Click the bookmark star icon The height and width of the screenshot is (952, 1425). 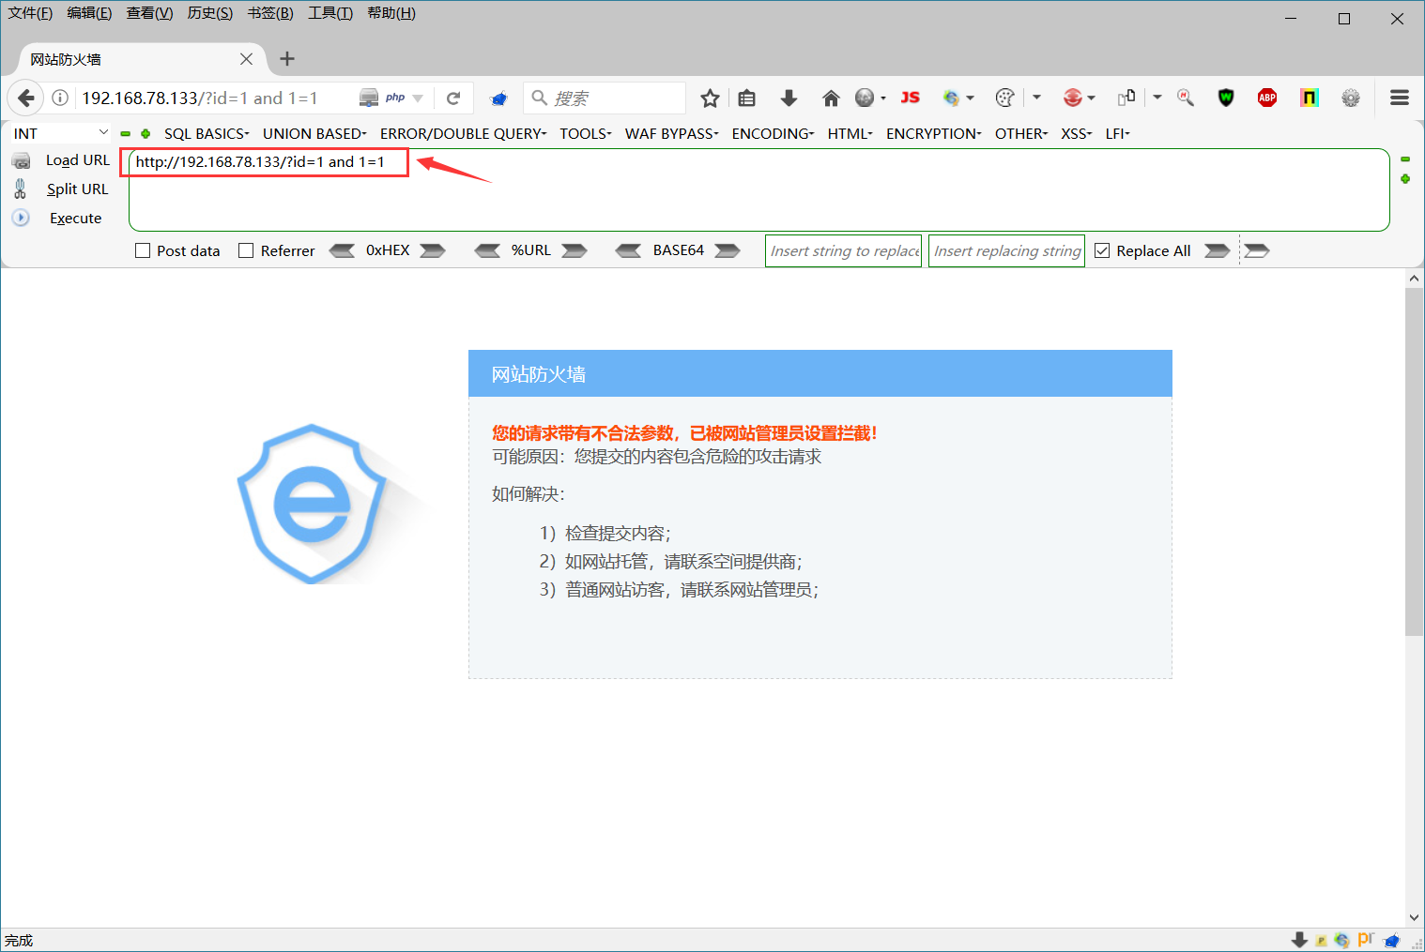click(710, 98)
